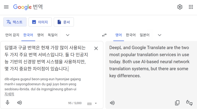This screenshot has width=197, height=109.
Task: Listen to the Korean source text
Action: [19, 103]
